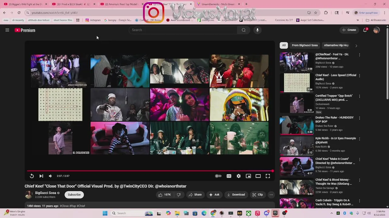Click the end of video progress bar
This screenshot has width=389, height=218.
pyautogui.click(x=272, y=171)
